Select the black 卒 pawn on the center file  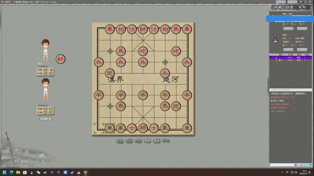click(143, 95)
